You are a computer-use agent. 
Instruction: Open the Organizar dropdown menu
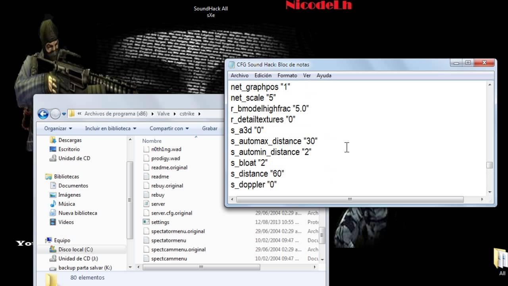tap(58, 128)
